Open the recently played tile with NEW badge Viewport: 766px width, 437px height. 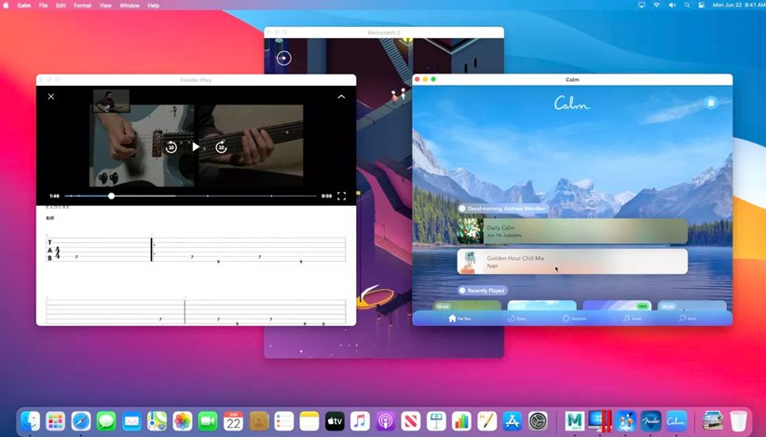(617, 307)
